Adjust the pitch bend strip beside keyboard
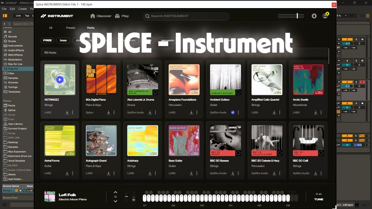 (126, 197)
